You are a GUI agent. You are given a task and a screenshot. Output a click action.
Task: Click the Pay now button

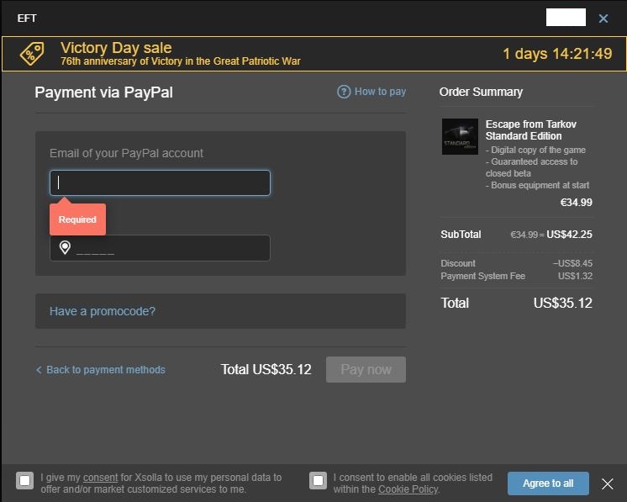tap(366, 369)
